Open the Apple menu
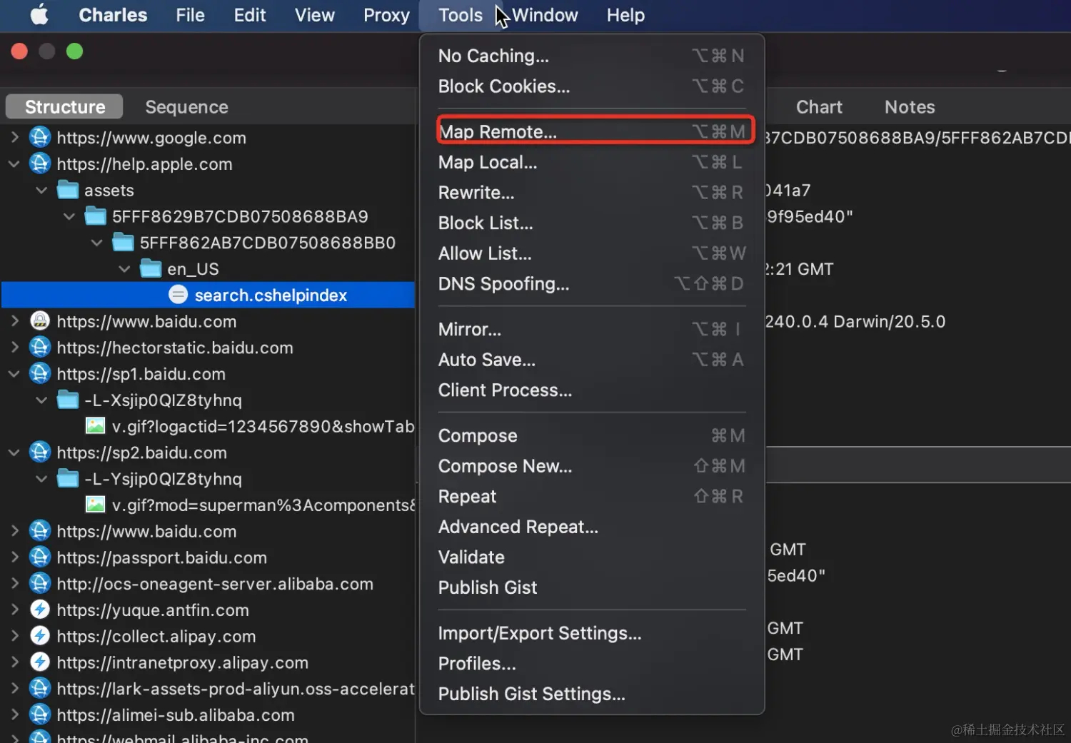 click(39, 15)
